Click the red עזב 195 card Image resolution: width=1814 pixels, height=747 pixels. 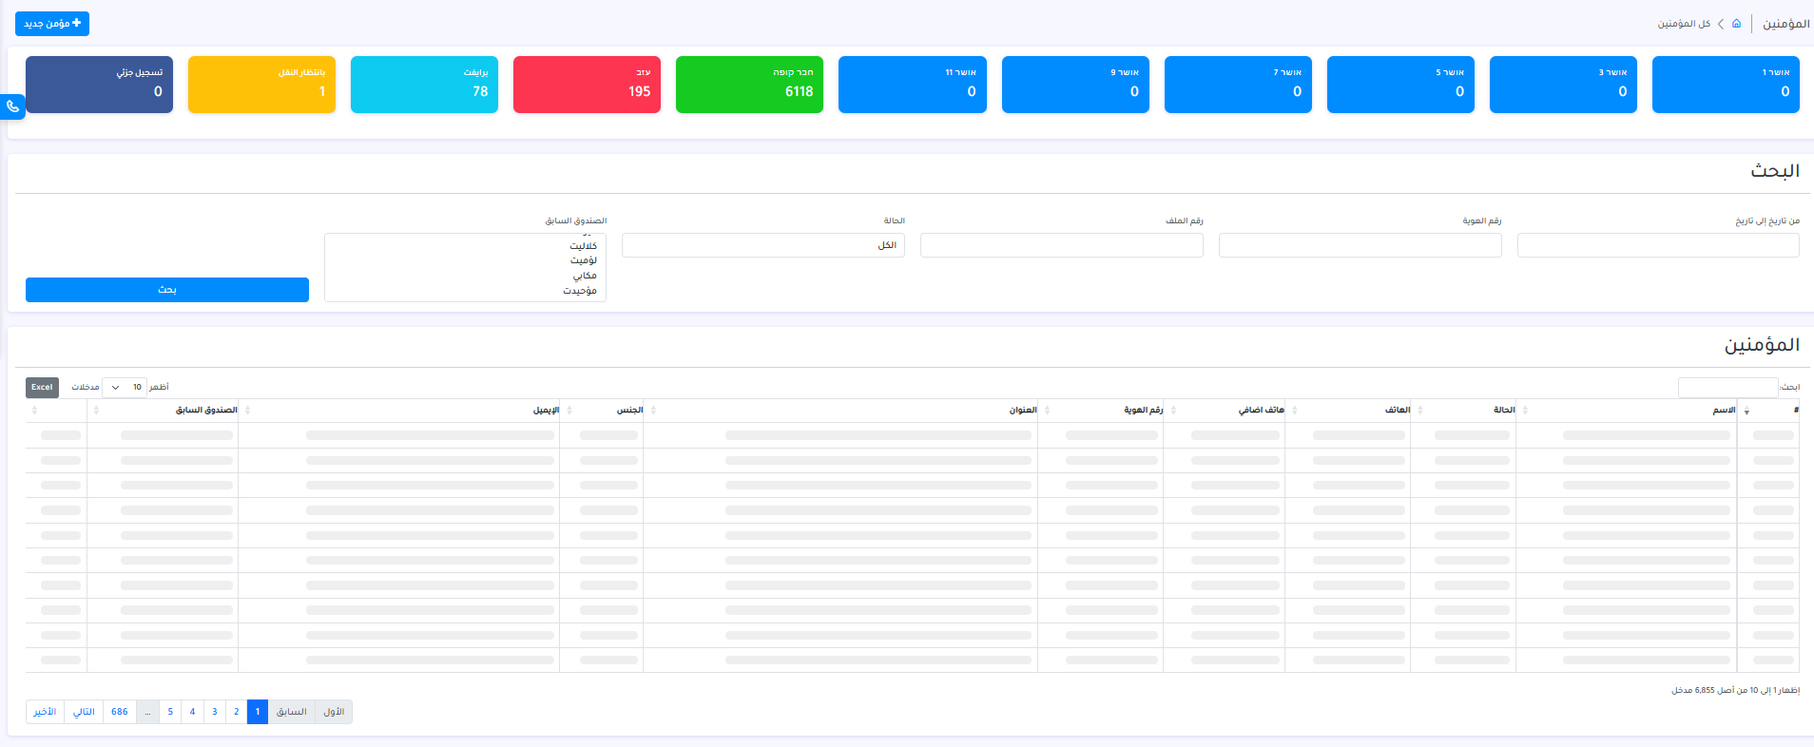tap(587, 85)
